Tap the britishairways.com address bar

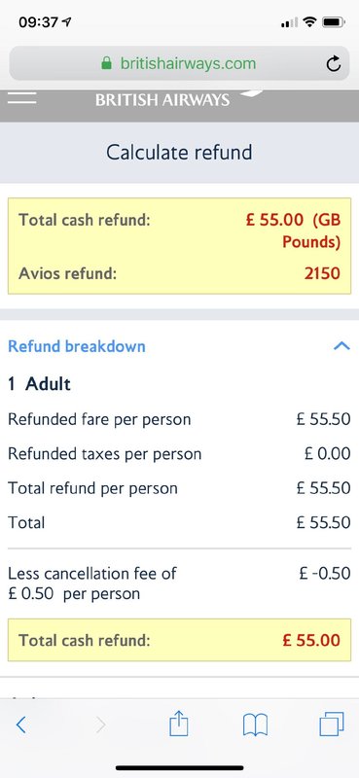179,63
